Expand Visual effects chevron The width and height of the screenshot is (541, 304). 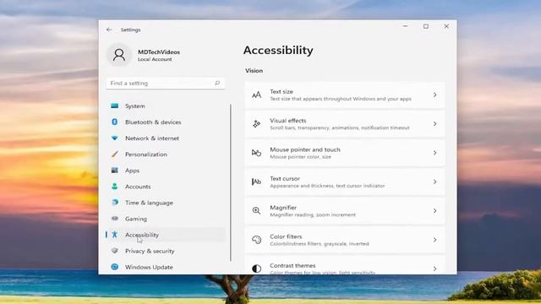coord(434,124)
